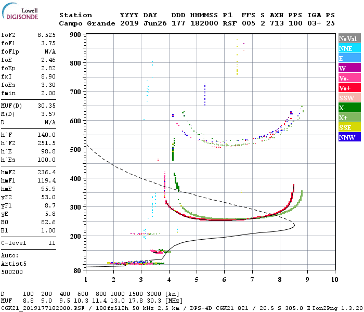This screenshot has width=364, height=312.
Task: Click the 900 km height axis label
Action: click(75, 35)
